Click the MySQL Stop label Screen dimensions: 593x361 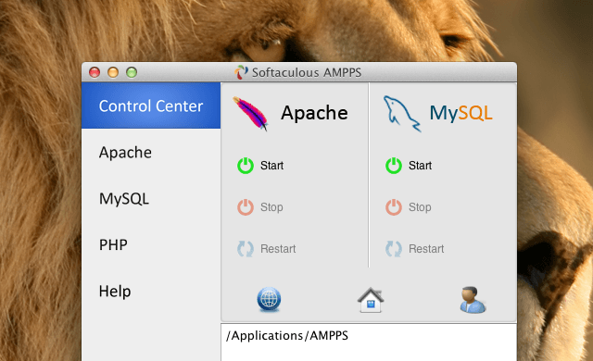420,207
